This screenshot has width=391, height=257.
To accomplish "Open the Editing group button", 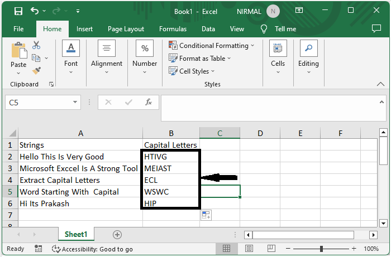I will [x=308, y=57].
